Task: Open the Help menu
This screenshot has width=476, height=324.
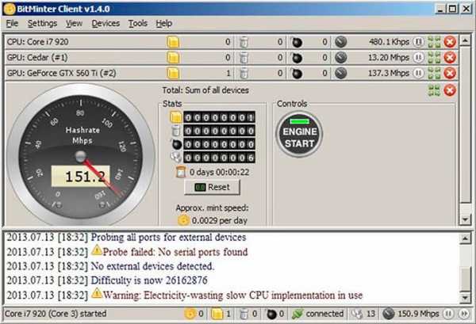Action: click(x=164, y=23)
